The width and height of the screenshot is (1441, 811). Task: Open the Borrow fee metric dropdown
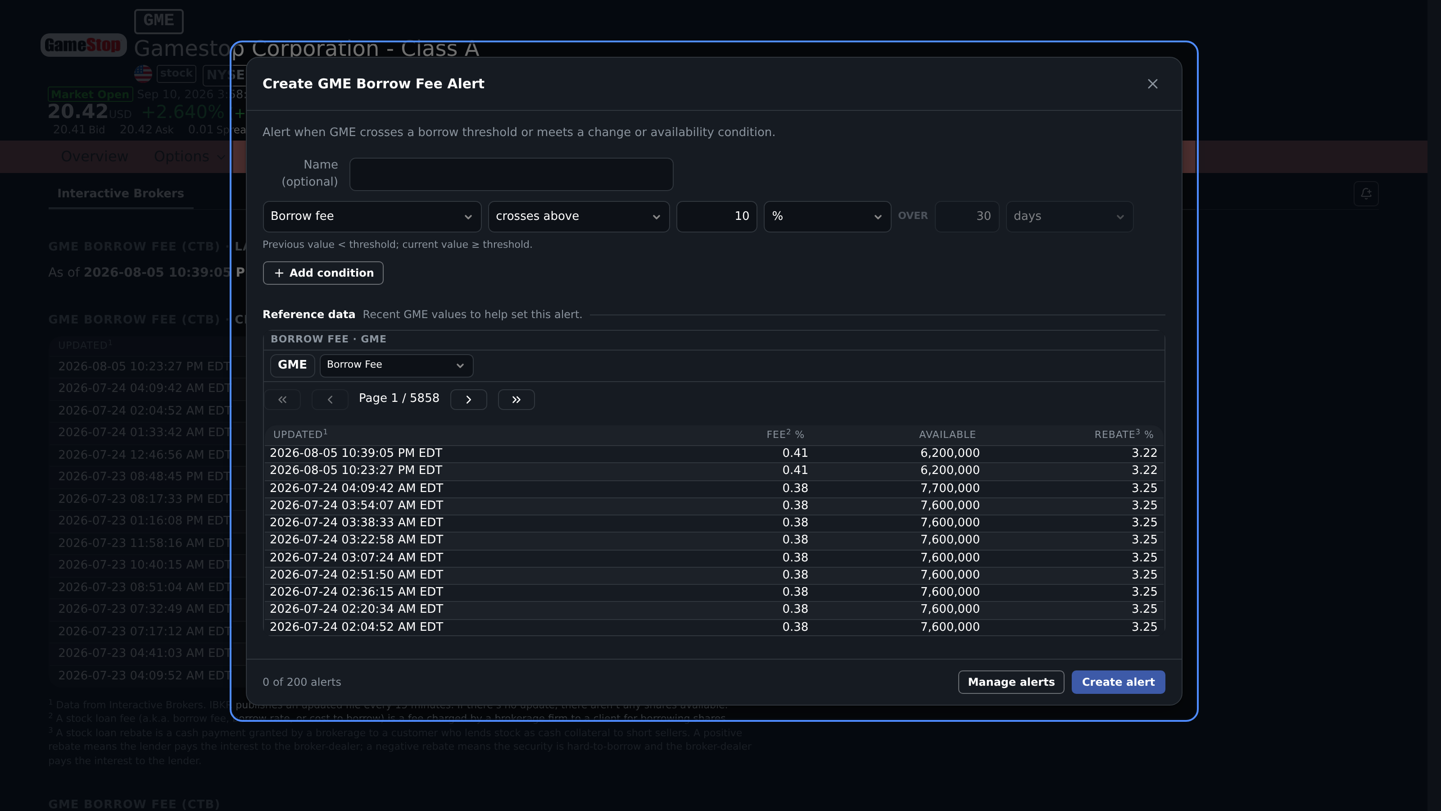[372, 217]
